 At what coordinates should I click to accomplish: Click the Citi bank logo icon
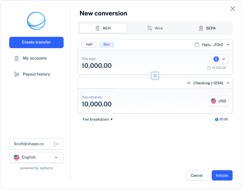click(x=189, y=83)
